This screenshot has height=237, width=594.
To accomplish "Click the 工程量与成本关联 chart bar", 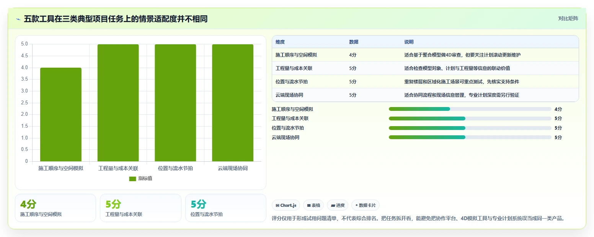I will pos(118,103).
